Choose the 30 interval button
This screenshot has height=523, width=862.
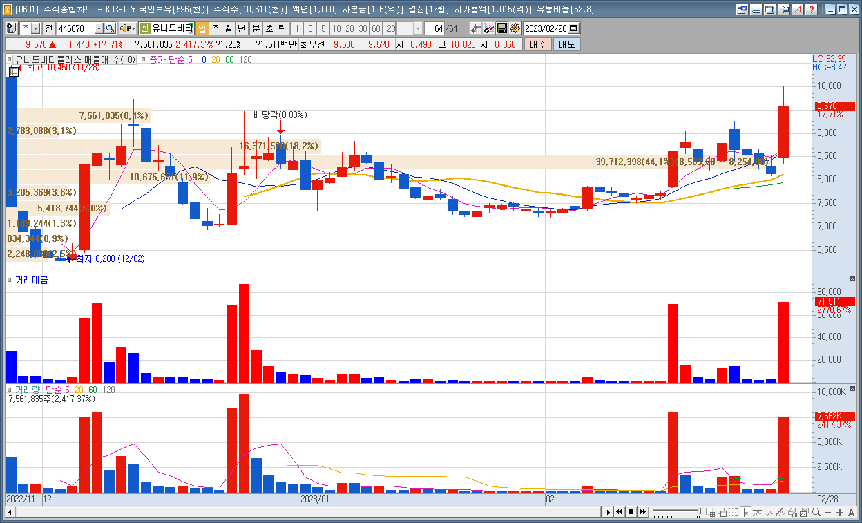(363, 28)
